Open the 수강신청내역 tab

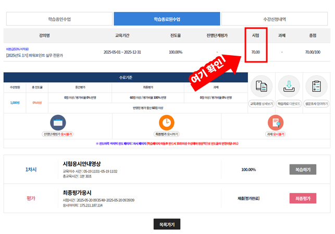(275, 19)
